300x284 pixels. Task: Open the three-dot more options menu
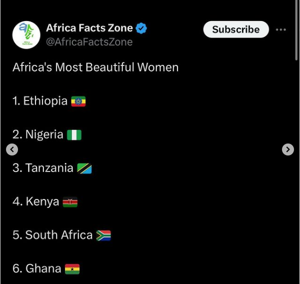(x=281, y=29)
